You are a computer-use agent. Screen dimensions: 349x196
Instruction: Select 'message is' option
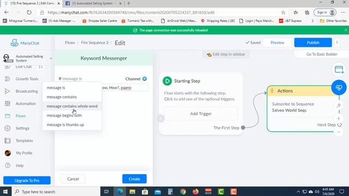click(x=72, y=88)
